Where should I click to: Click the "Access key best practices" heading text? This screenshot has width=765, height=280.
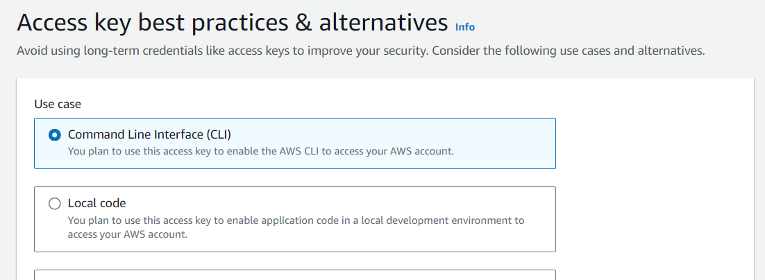coord(153,24)
